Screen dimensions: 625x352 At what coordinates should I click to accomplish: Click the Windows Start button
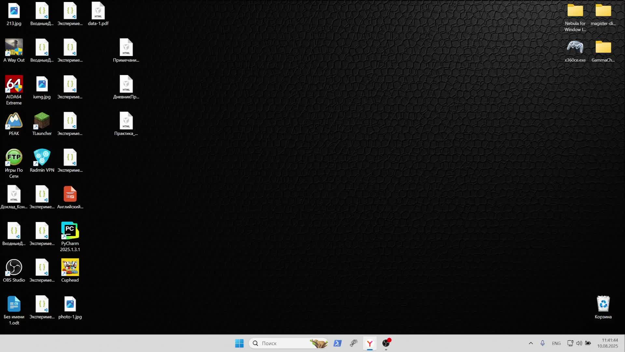click(x=239, y=343)
